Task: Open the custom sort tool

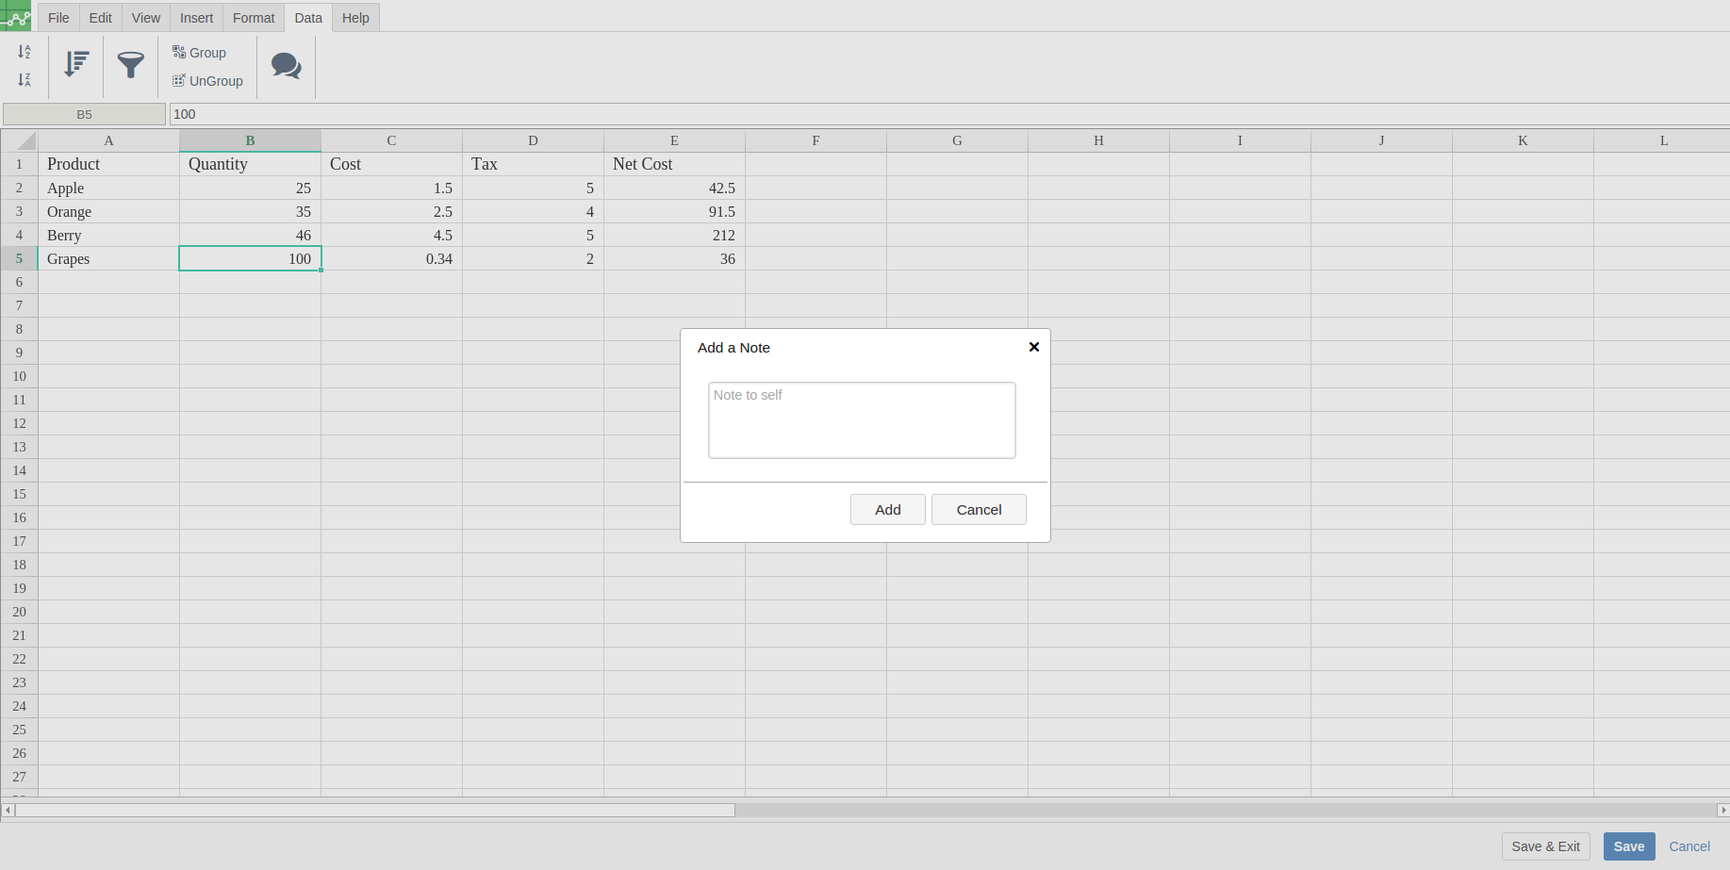Action: click(x=76, y=64)
